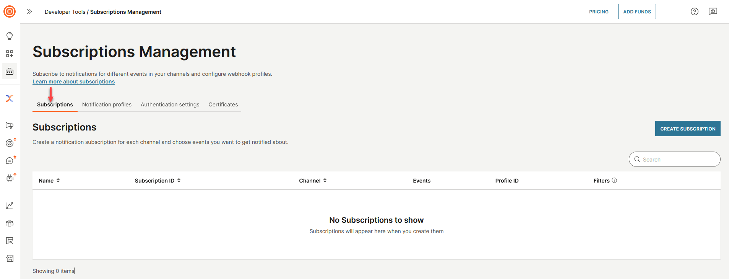Switch to the Notification profiles tab
Image resolution: width=729 pixels, height=279 pixels.
point(107,104)
